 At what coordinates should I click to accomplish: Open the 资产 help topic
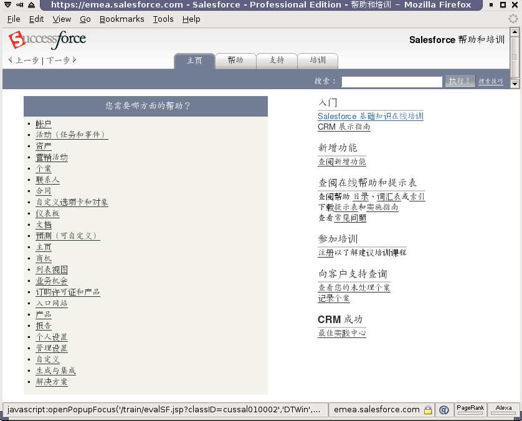coord(44,146)
